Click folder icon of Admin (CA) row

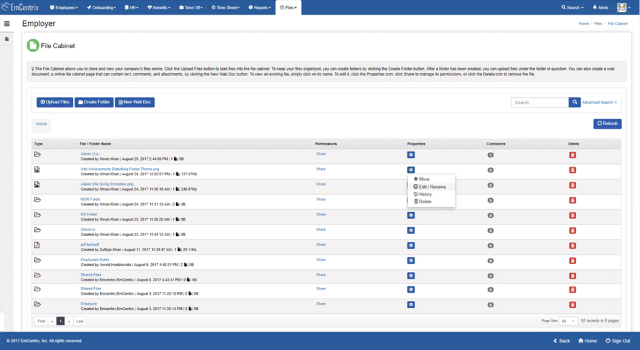pyautogui.click(x=37, y=154)
